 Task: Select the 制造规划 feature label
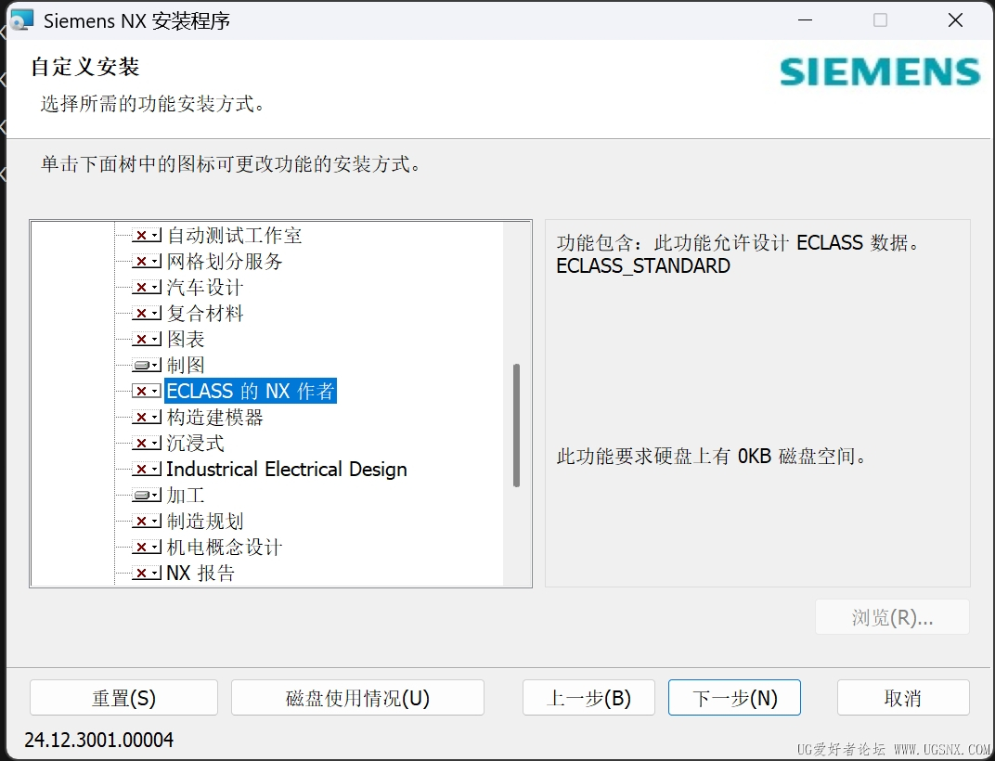(205, 521)
